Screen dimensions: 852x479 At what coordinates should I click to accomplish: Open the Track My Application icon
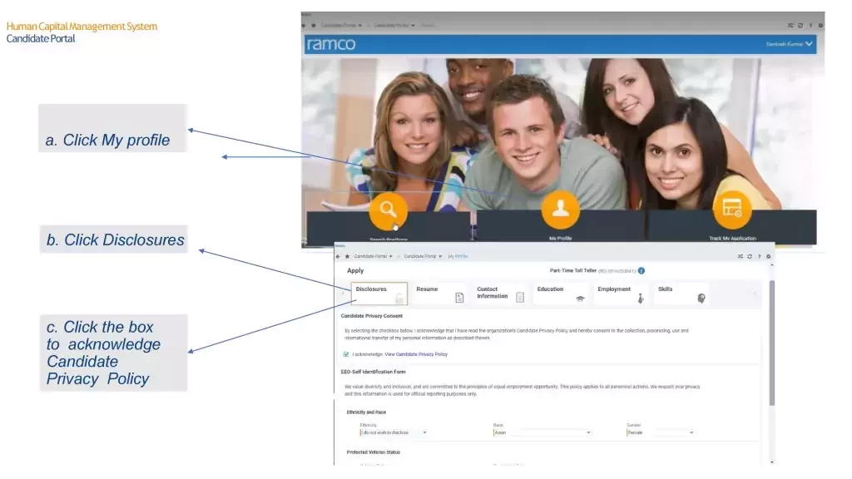click(732, 209)
